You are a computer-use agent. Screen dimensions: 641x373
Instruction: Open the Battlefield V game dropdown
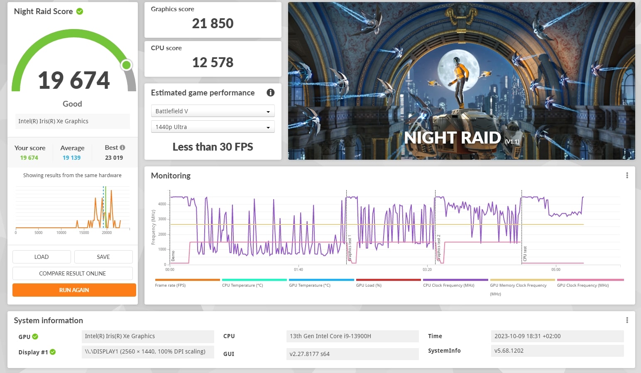(213, 111)
